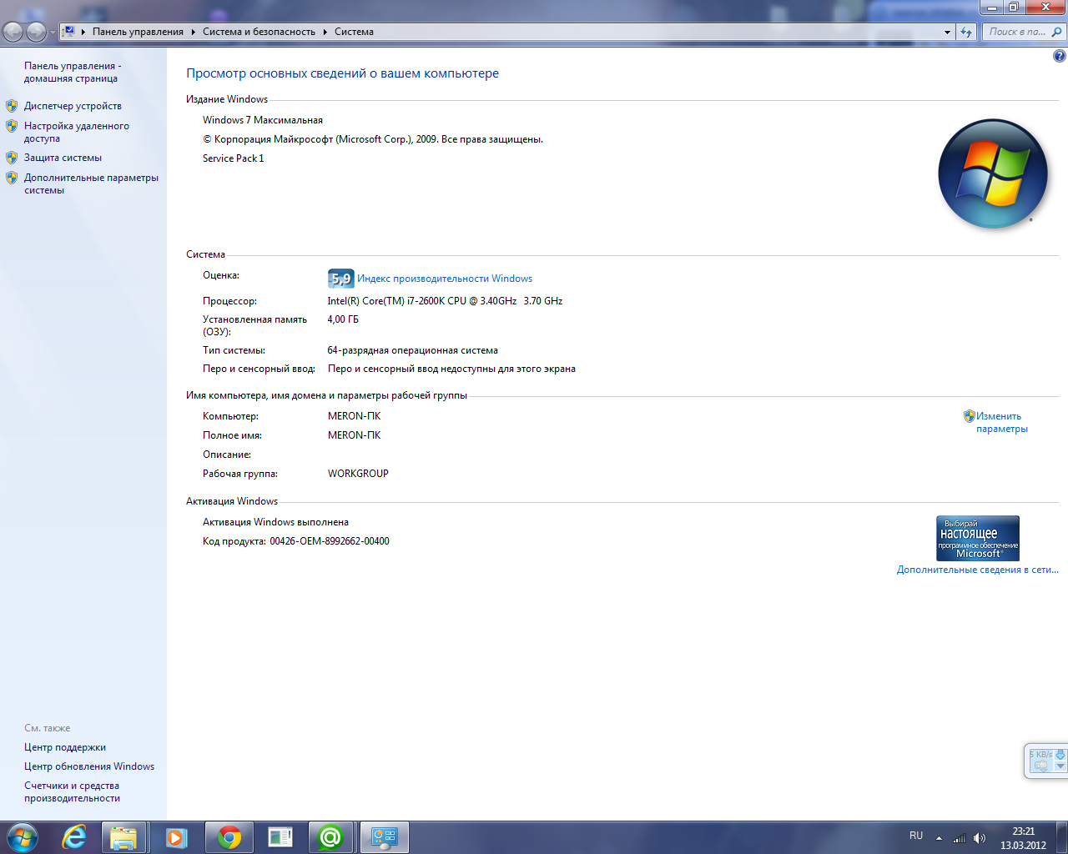Viewport: 1068px width, 854px height.
Task: Click the refresh button beside address bar
Action: click(966, 32)
